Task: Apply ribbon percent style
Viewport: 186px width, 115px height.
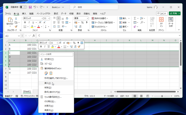Action: point(82,22)
